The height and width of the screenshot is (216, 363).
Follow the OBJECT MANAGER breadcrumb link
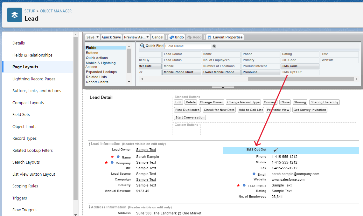(x=56, y=11)
